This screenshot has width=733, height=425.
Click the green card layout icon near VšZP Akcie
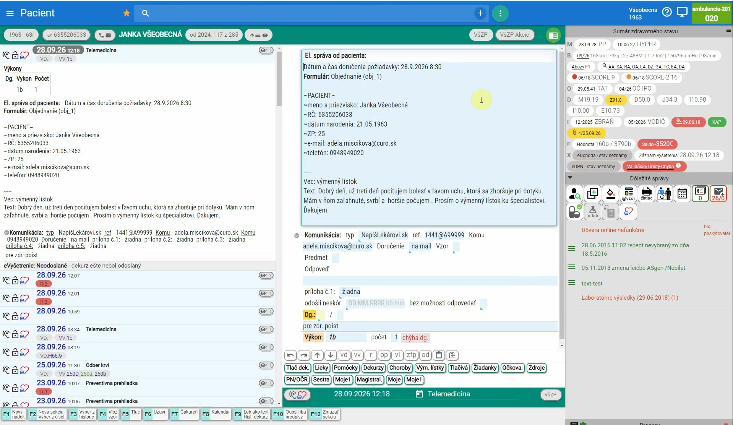(553, 36)
